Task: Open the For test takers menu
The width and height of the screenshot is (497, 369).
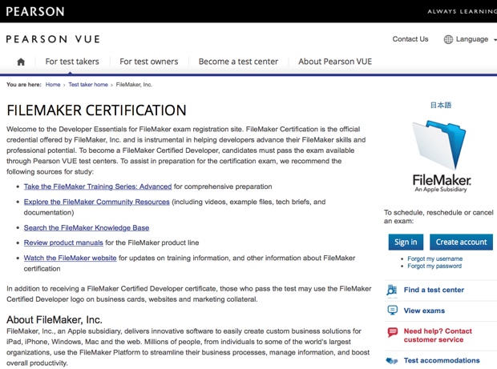Action: (x=72, y=62)
